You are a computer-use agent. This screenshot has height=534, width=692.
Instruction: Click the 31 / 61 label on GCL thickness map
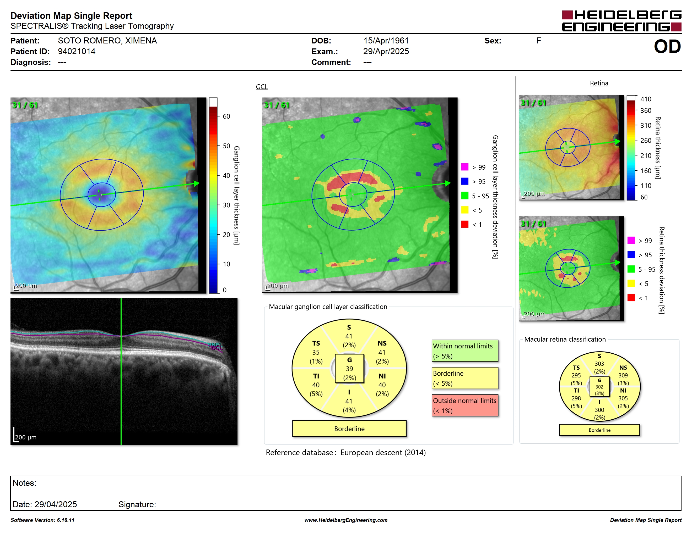[25, 105]
